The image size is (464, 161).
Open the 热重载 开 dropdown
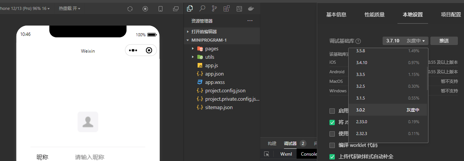(x=69, y=8)
